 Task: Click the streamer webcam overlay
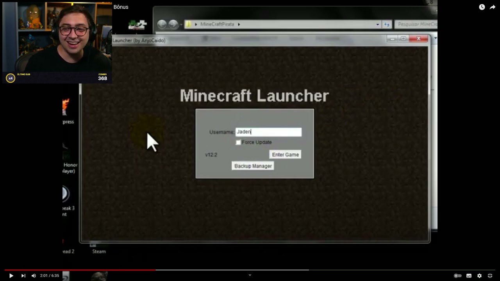57,43
